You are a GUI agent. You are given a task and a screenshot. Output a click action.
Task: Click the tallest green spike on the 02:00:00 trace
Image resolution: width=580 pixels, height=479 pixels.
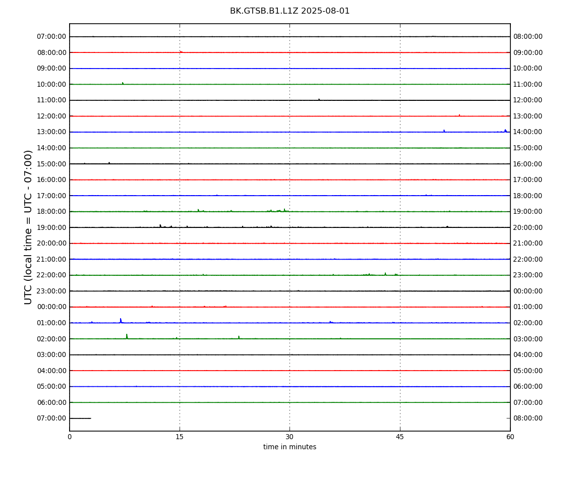tap(127, 336)
